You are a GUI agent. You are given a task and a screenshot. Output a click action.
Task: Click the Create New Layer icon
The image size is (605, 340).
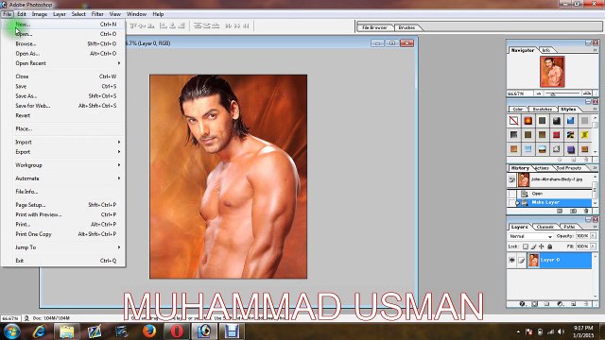click(x=574, y=304)
